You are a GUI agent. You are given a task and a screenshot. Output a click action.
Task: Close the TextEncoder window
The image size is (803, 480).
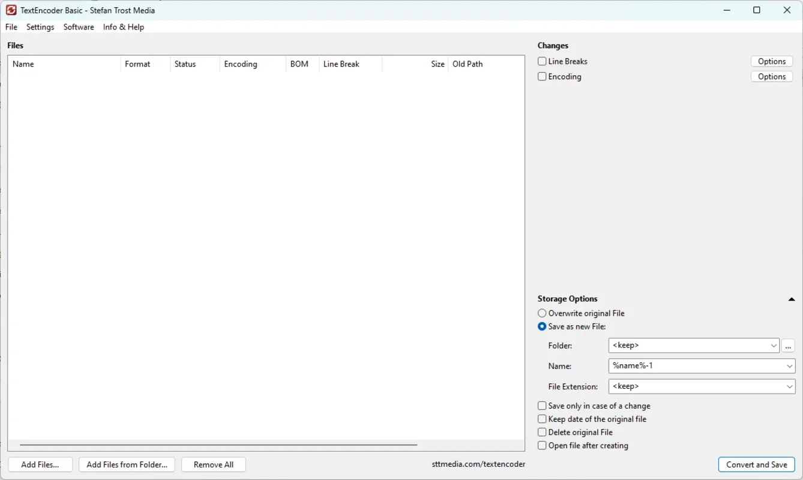[x=787, y=10]
